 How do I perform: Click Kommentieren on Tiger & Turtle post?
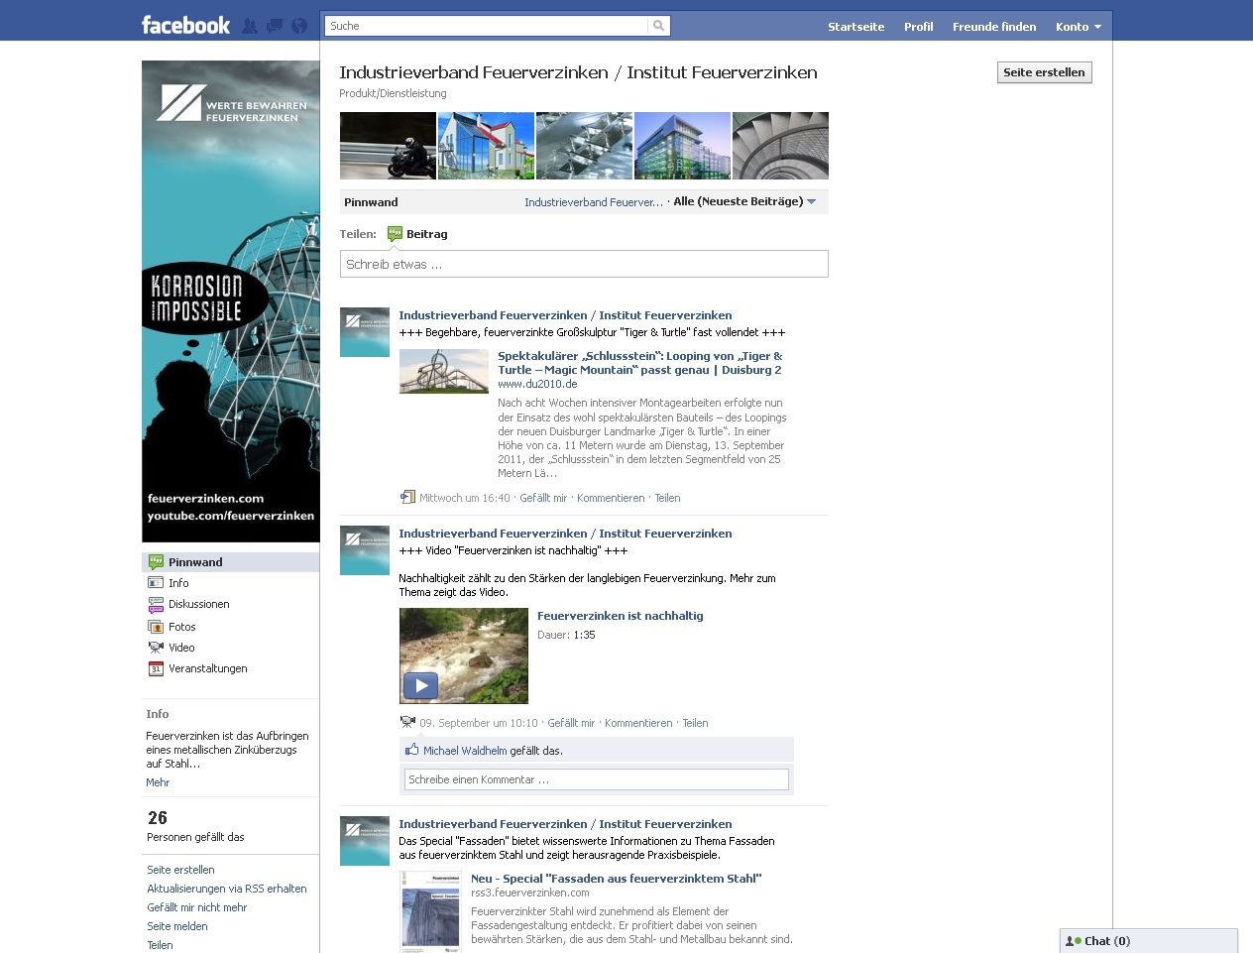[x=611, y=498]
